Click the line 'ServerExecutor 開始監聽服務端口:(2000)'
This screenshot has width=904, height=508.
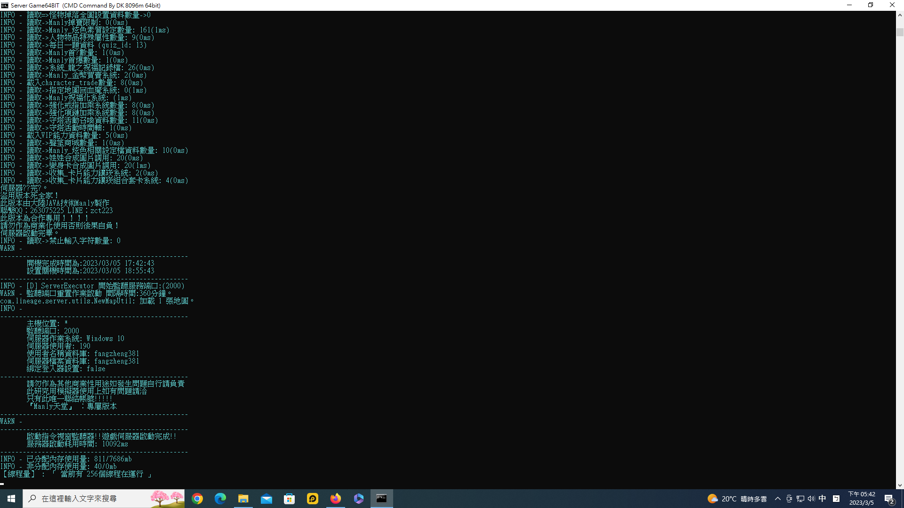point(113,286)
